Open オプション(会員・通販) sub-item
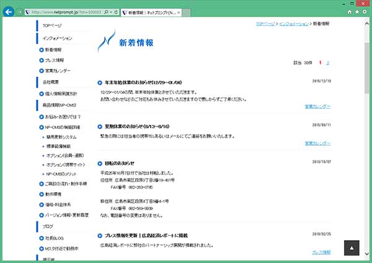 pos(64,156)
